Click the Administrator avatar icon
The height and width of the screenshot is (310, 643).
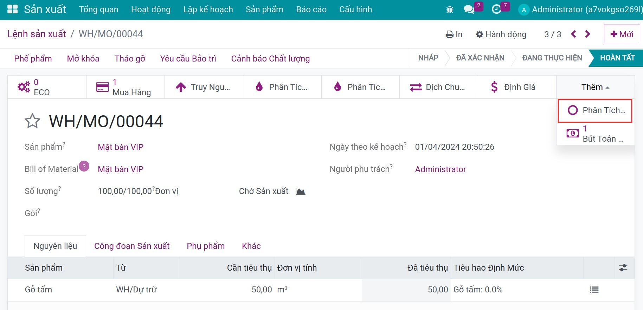tap(524, 10)
